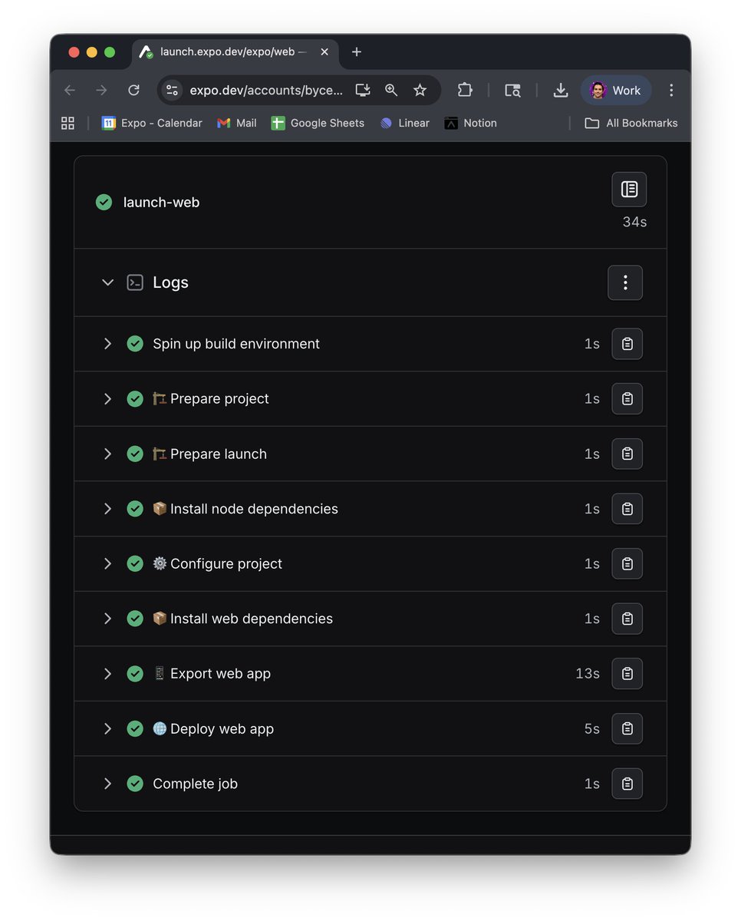Click the site info icon in address bar
The image size is (741, 921).
172,91
